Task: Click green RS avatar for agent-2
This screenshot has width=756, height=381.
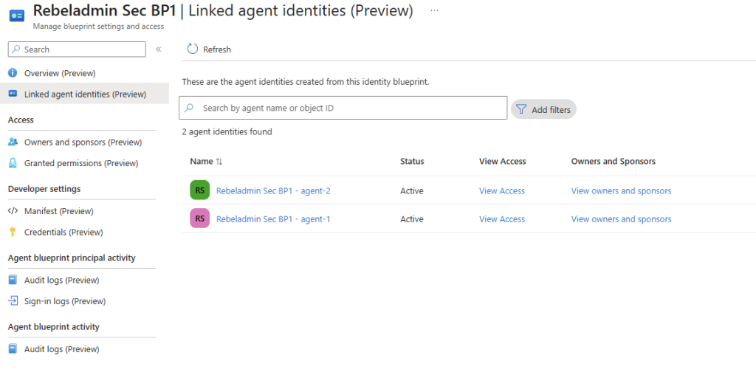Action: (x=199, y=190)
